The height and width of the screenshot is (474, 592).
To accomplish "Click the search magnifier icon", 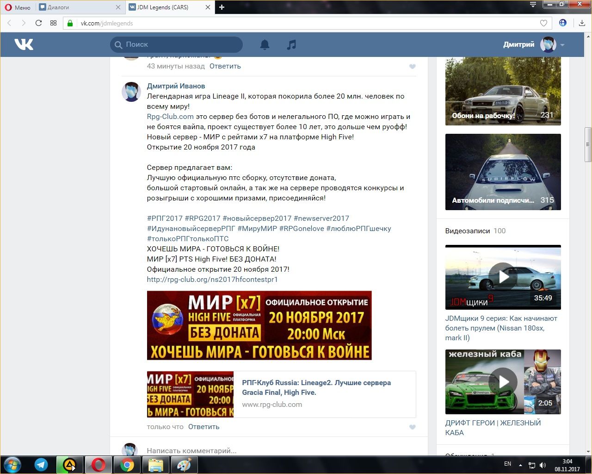I will [x=118, y=45].
